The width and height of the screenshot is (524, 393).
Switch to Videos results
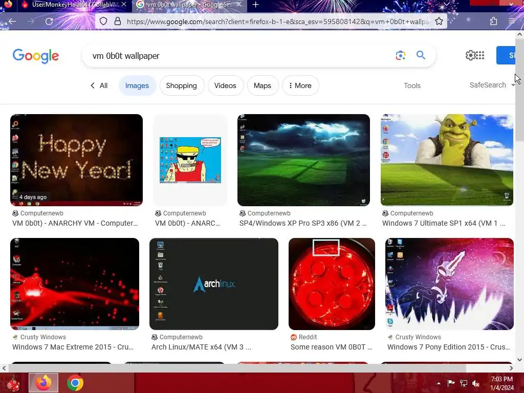pos(225,85)
